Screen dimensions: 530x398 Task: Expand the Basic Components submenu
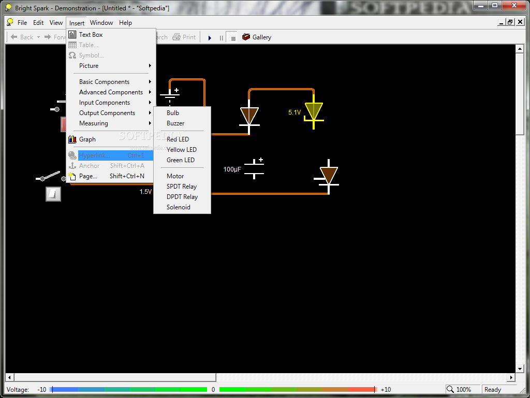(x=111, y=81)
